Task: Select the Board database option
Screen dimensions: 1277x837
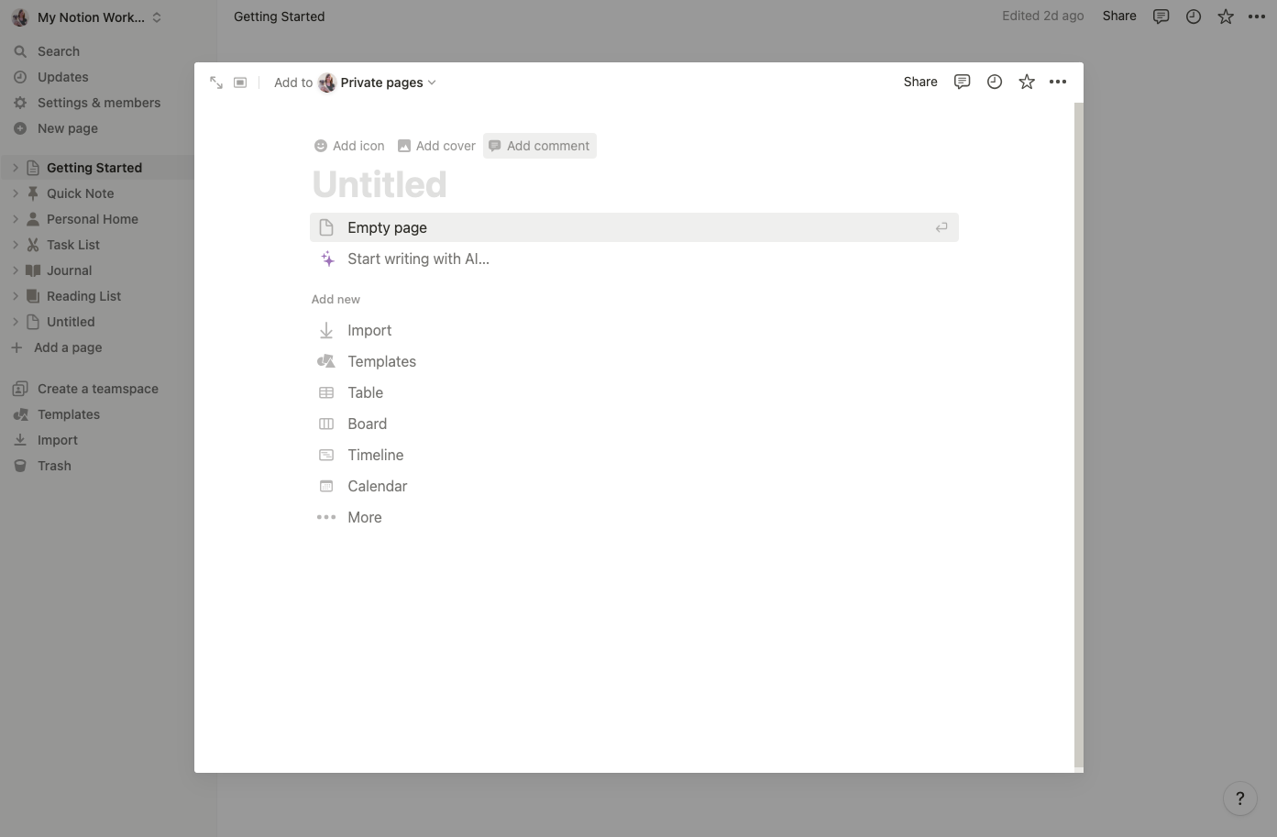Action: [x=634, y=424]
